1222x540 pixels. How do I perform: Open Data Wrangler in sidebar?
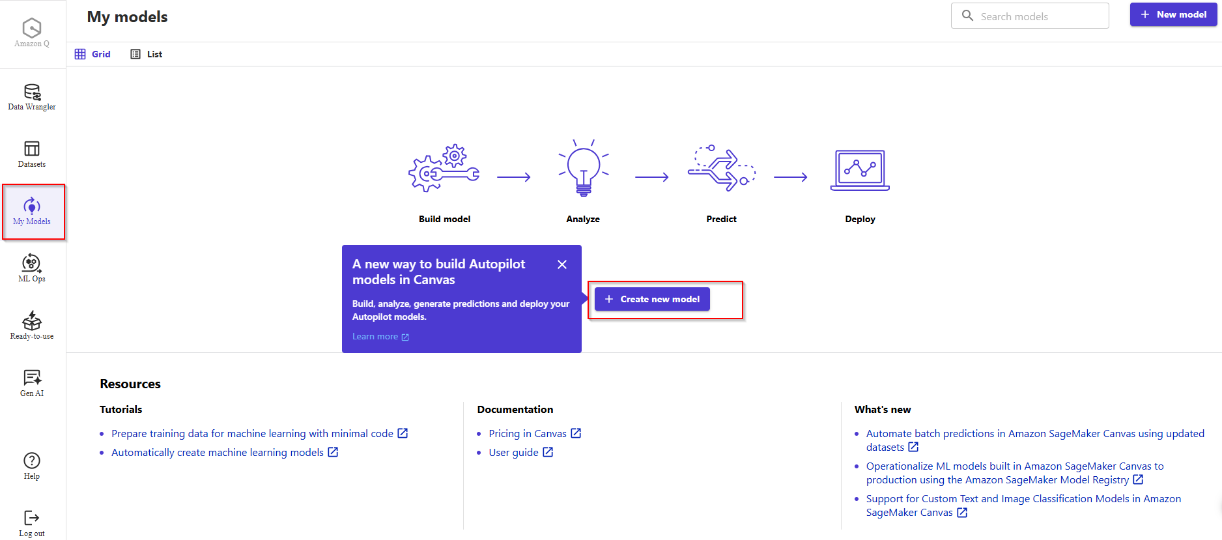(32, 97)
